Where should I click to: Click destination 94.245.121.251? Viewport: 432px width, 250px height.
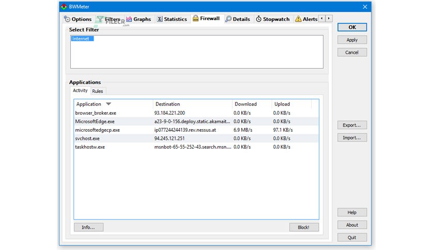(x=169, y=138)
